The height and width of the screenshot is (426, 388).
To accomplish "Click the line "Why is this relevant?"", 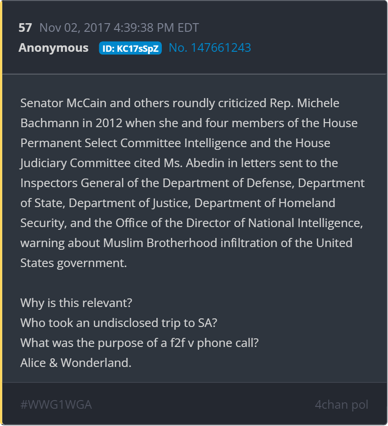I will click(76, 302).
